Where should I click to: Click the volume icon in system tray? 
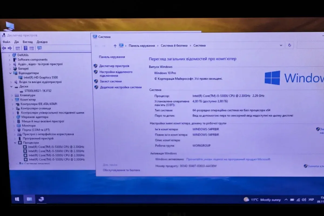point(304,200)
